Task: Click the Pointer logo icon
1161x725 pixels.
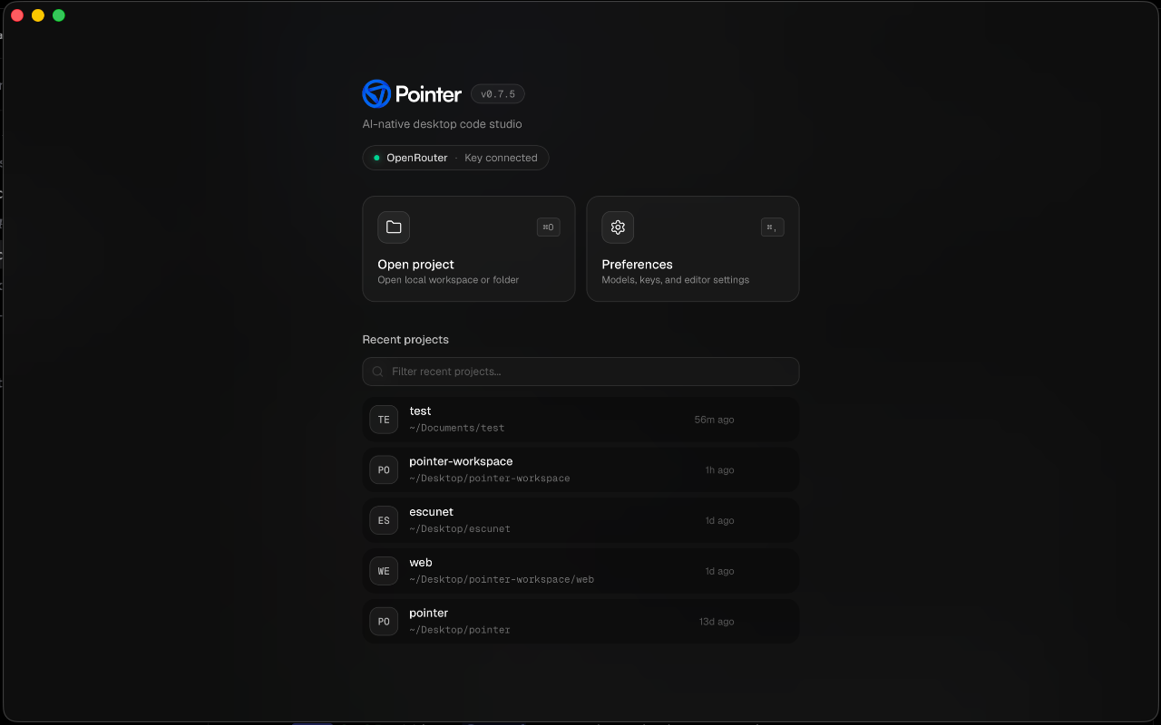Action: (376, 93)
